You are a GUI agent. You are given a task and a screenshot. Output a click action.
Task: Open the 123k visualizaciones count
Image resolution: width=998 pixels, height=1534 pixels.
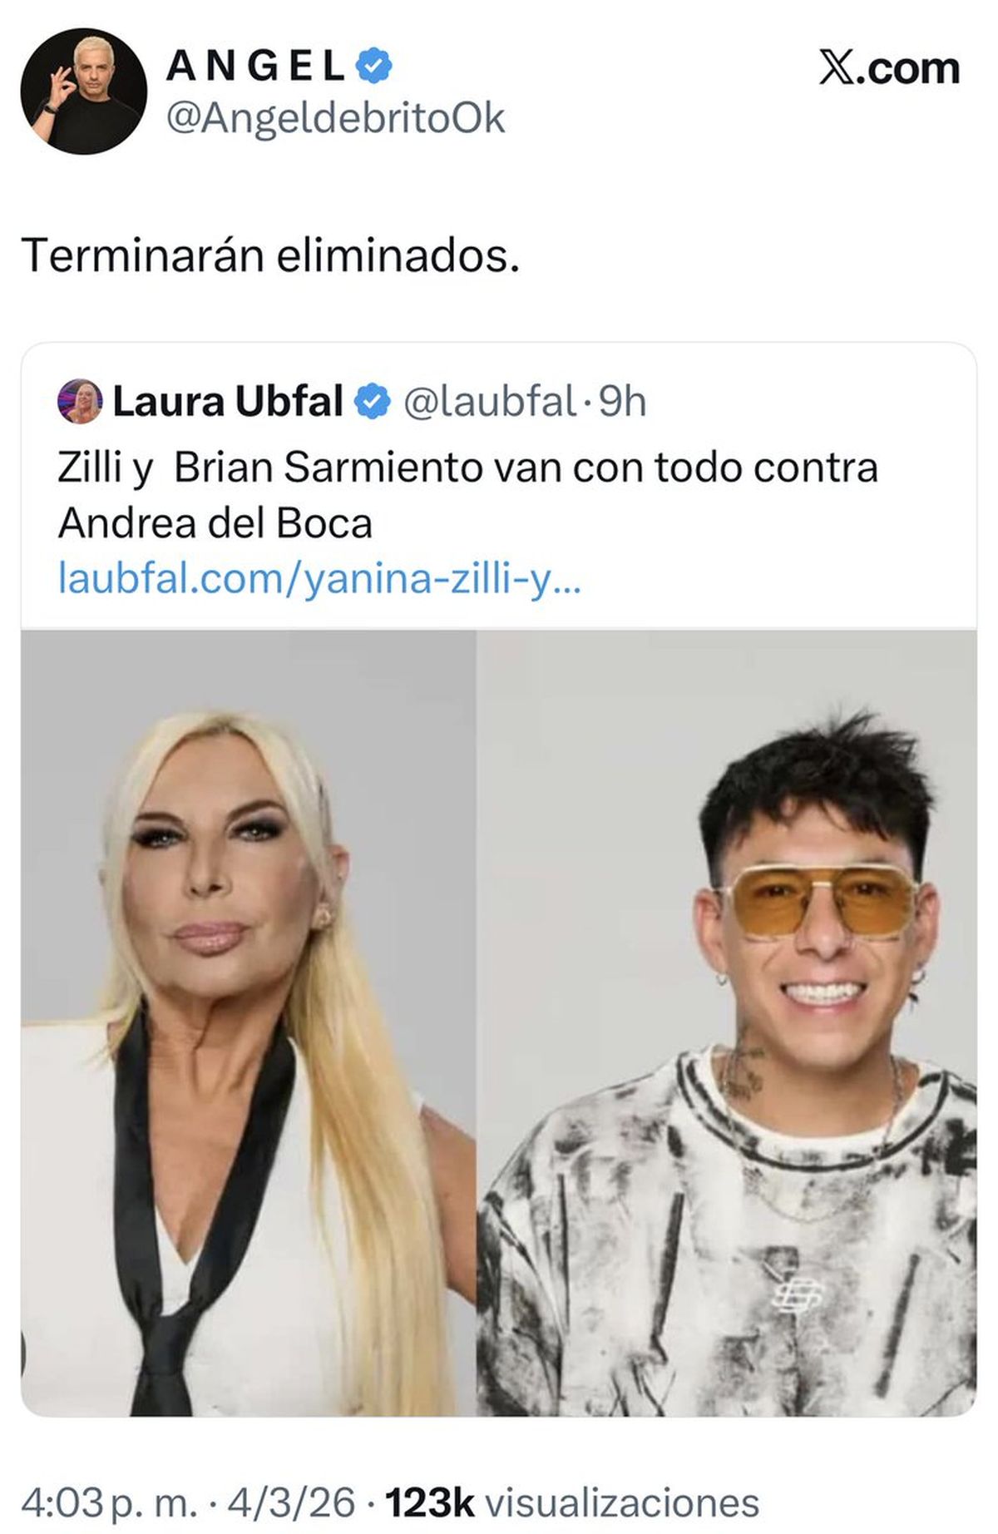click(x=573, y=1497)
